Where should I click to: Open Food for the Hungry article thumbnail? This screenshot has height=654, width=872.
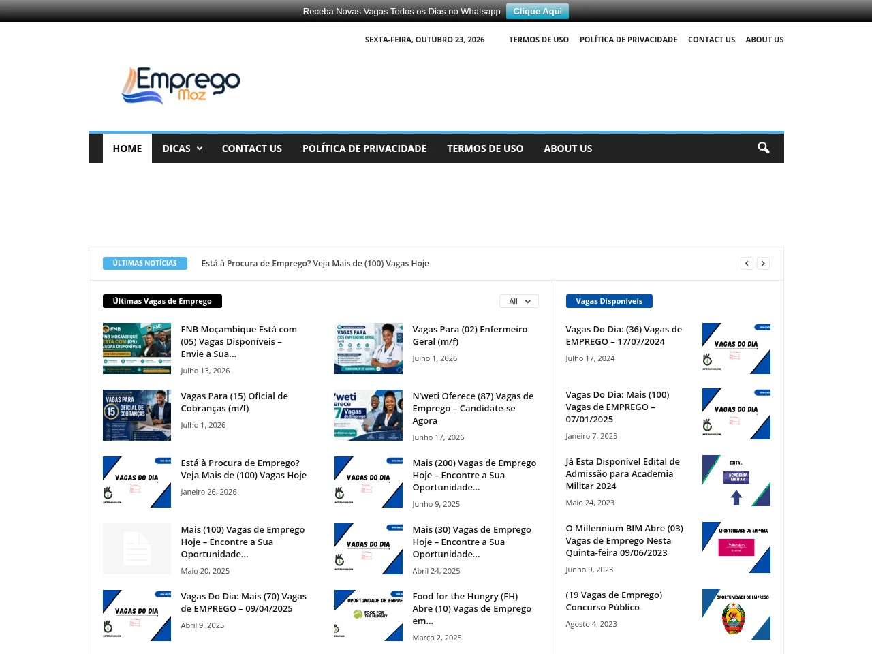pyautogui.click(x=369, y=615)
